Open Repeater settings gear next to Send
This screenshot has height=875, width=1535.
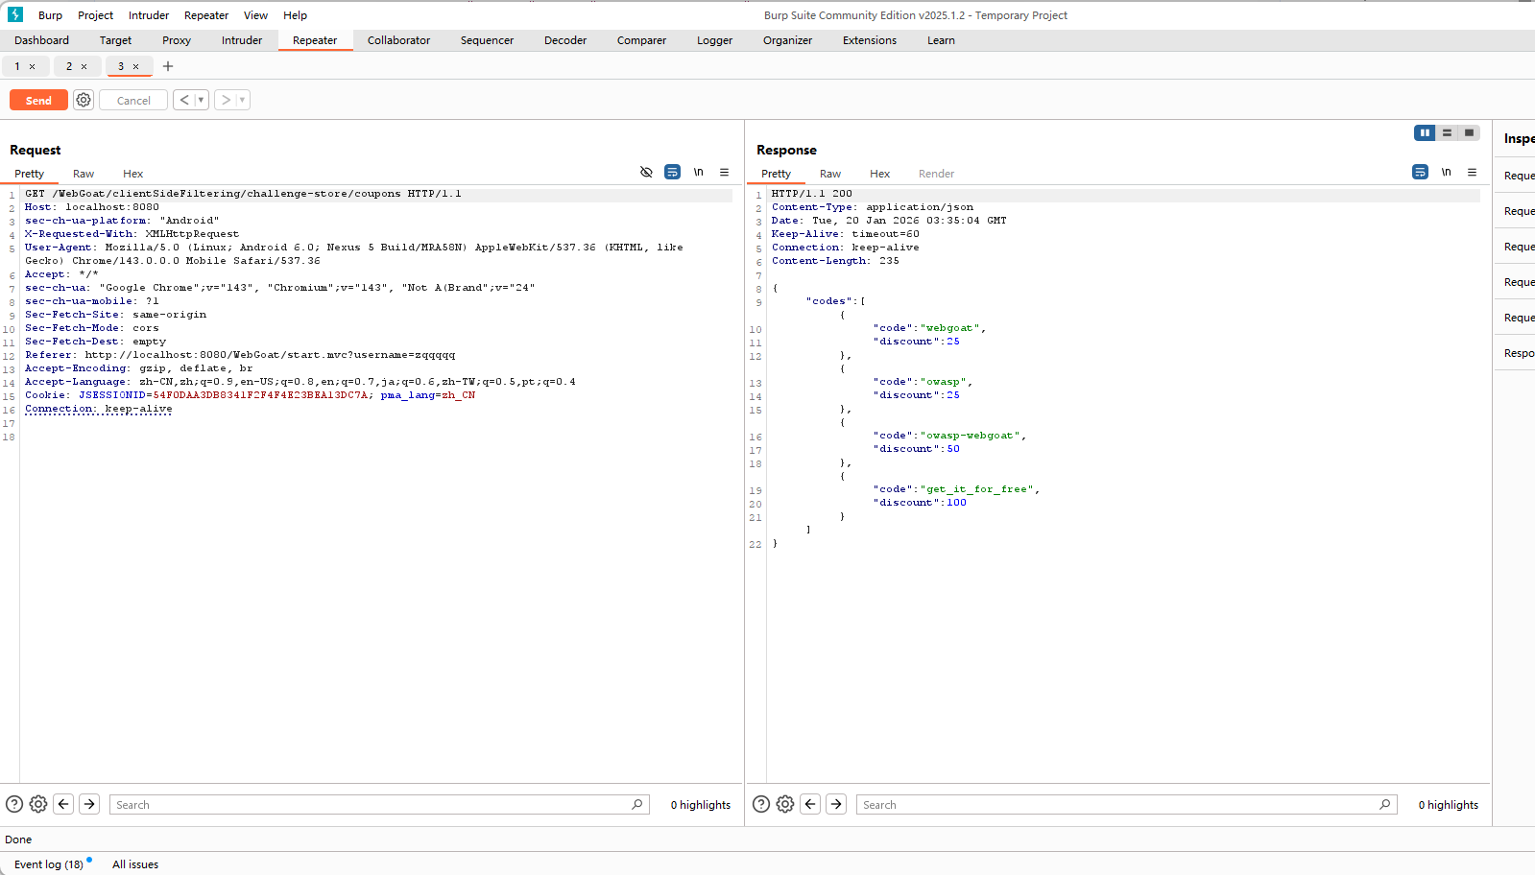(84, 100)
